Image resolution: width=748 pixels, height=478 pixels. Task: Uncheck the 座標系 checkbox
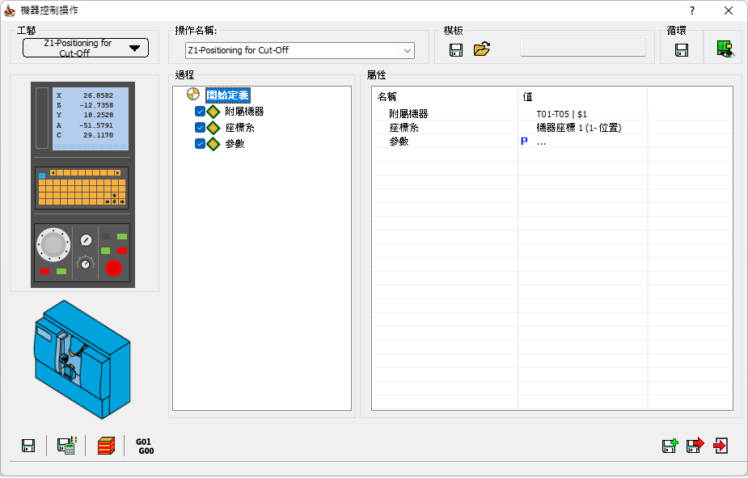(200, 127)
